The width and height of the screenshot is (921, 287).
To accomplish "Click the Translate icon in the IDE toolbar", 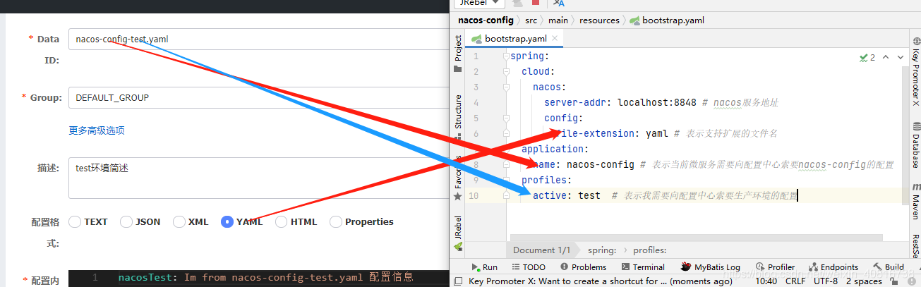I will point(558,4).
